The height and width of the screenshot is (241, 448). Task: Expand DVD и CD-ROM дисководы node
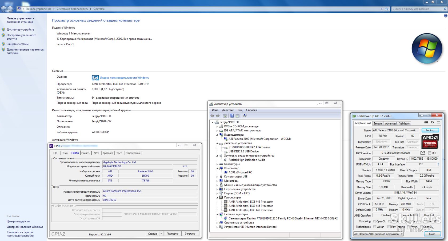click(x=217, y=126)
